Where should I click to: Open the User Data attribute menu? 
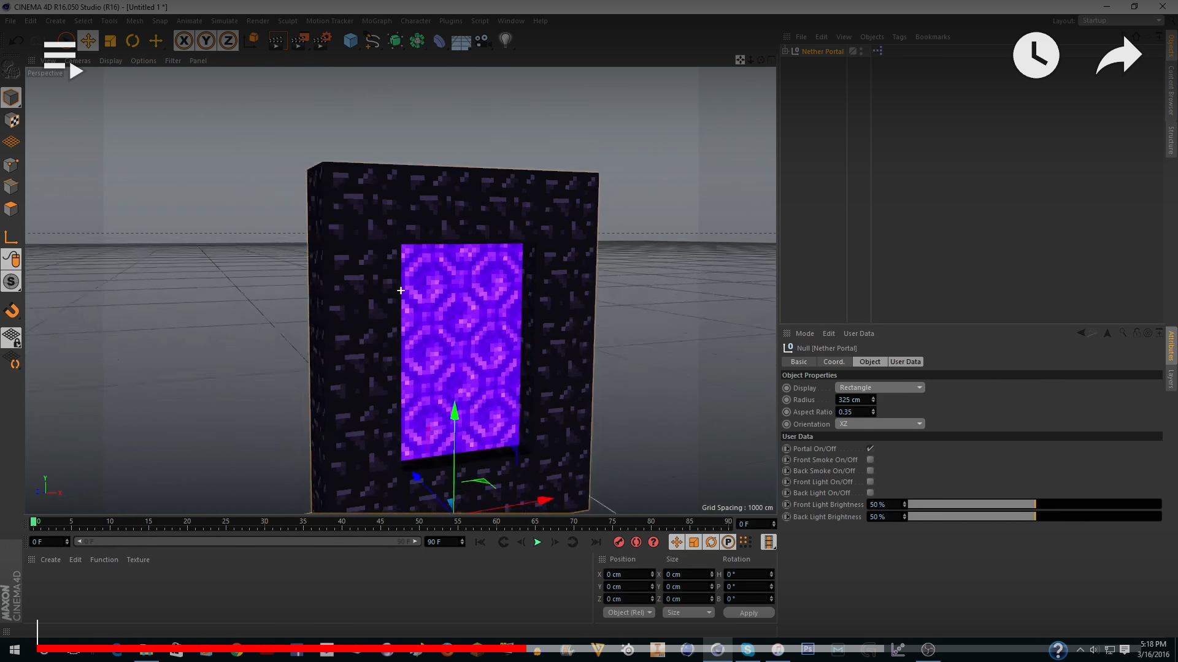[858, 333]
